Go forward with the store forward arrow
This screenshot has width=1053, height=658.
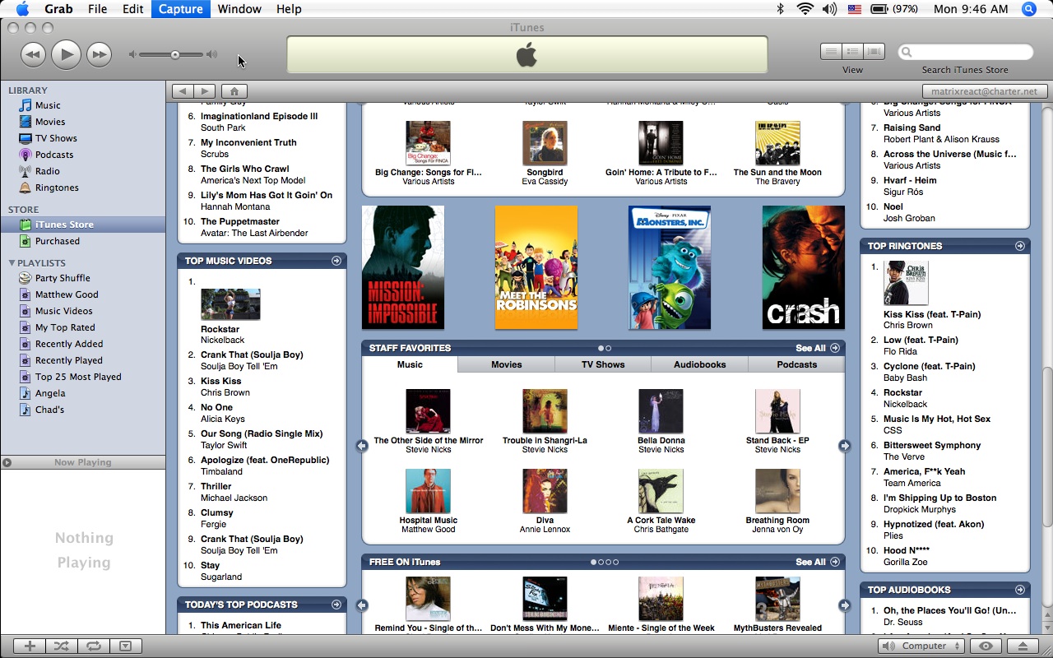click(205, 91)
